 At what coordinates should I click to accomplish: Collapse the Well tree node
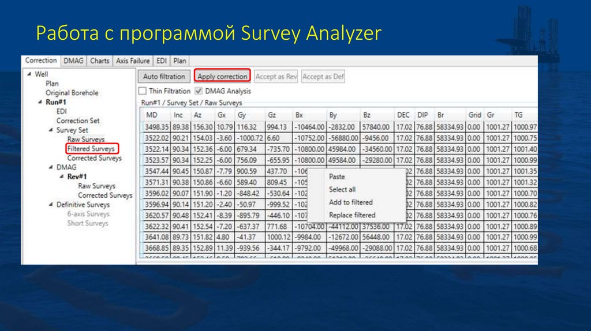(x=29, y=74)
